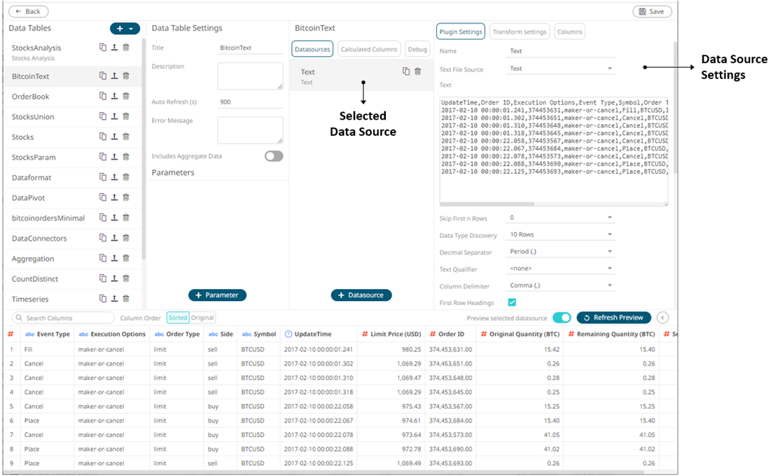Copy the Aggregation data table

pos(102,259)
